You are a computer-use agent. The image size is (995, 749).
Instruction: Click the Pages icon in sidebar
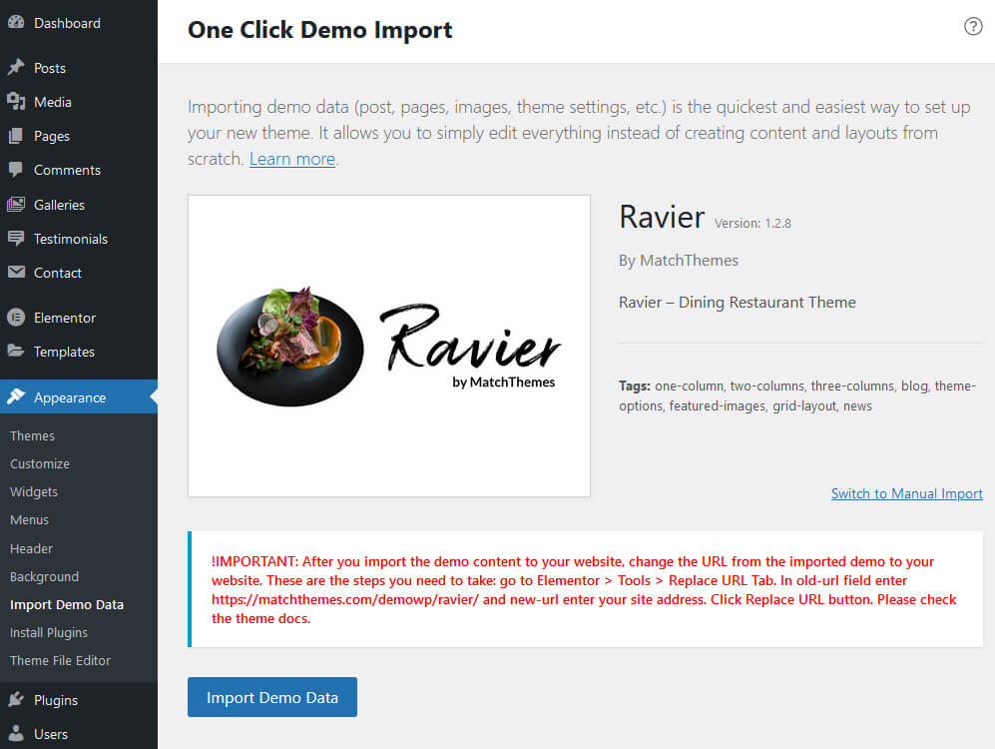click(x=16, y=136)
